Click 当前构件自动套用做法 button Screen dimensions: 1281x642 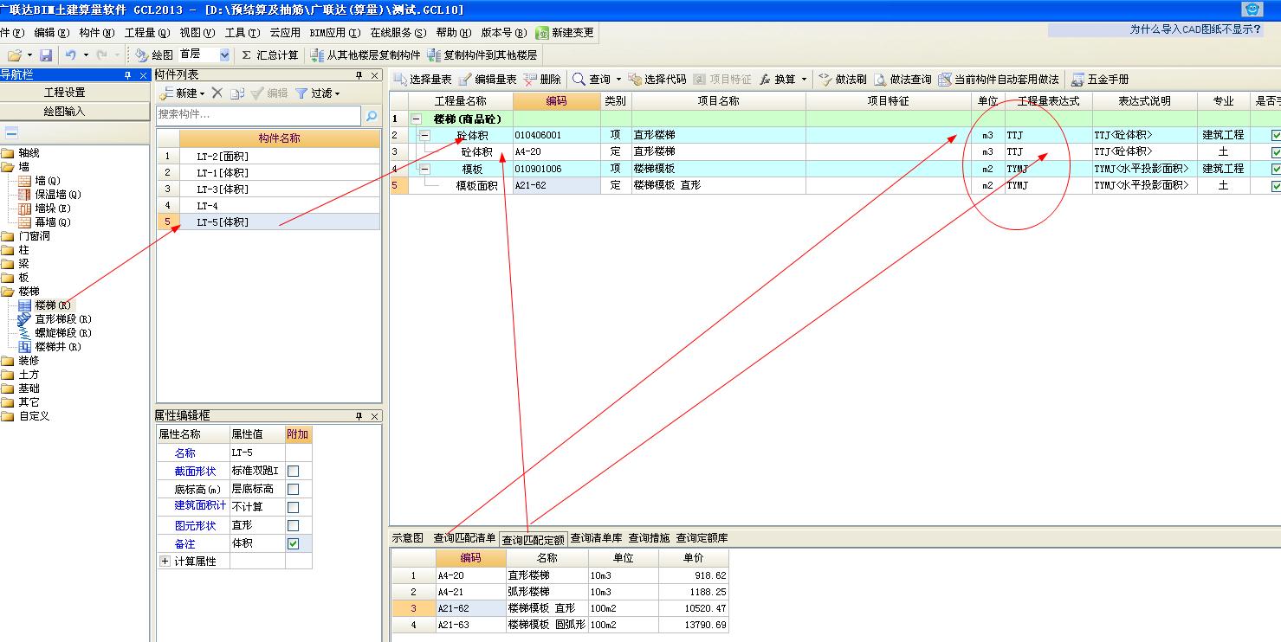[999, 79]
